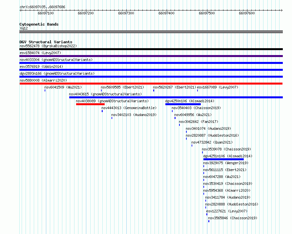Viewport: 292px width, 234px height.
Task: Click esv3576919 (Uddin2014) label
Action: pyautogui.click(x=41, y=67)
